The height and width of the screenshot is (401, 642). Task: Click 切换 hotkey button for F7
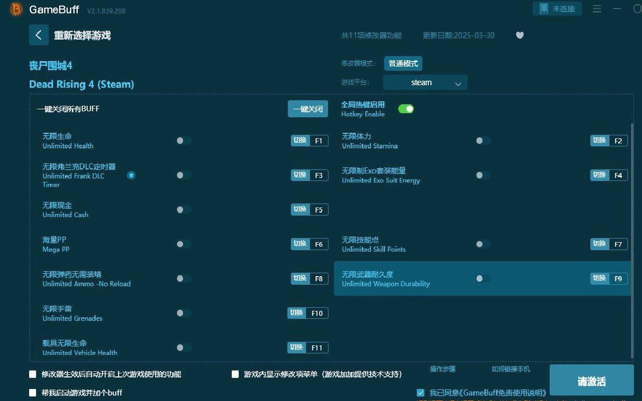coord(599,244)
